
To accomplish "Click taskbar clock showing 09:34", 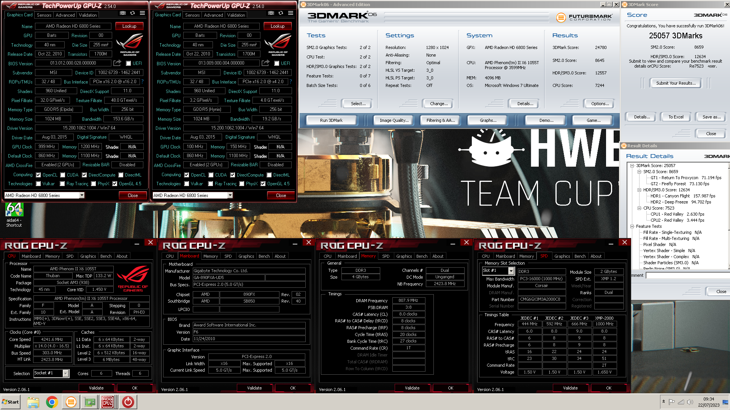I will (x=709, y=402).
